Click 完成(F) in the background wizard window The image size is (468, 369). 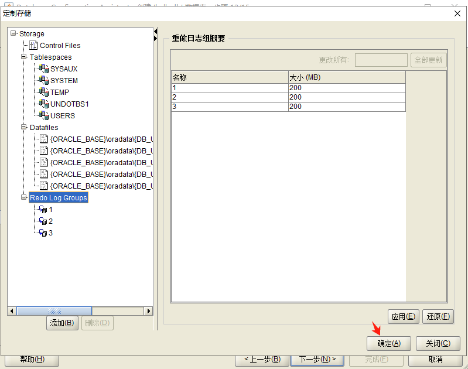coord(377,360)
